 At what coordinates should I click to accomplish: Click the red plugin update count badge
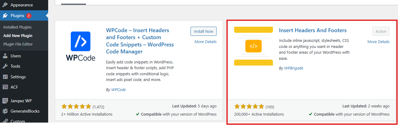28,16
